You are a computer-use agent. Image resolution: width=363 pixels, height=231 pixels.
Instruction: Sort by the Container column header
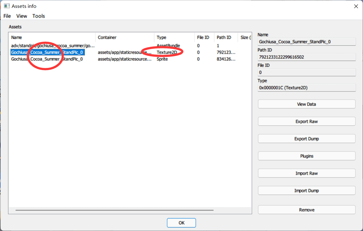(125, 37)
